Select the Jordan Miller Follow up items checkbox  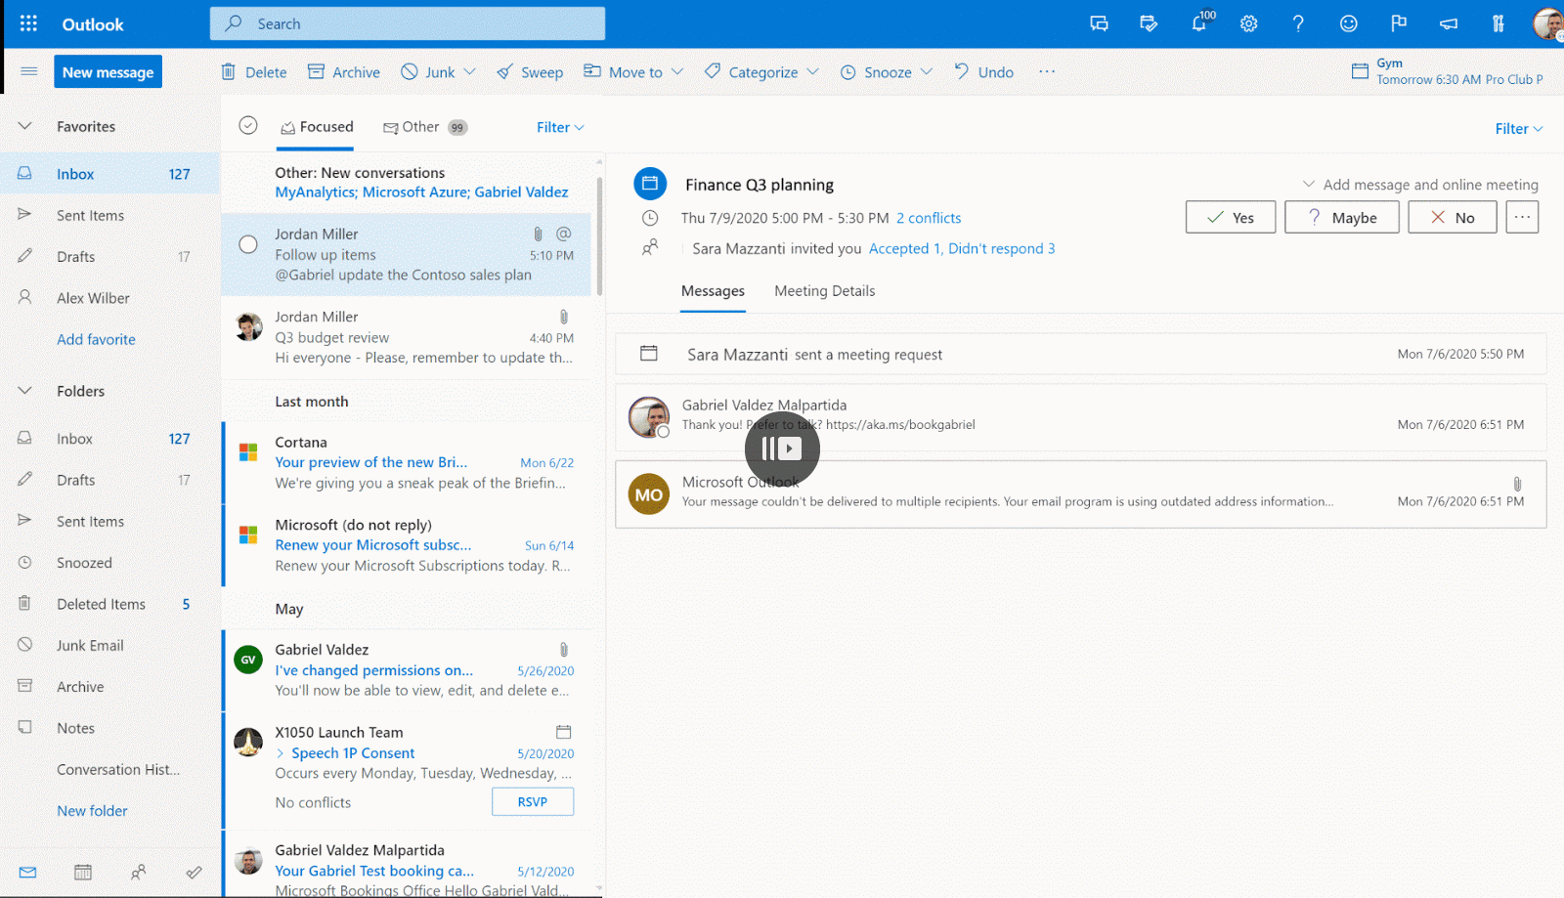point(248,244)
